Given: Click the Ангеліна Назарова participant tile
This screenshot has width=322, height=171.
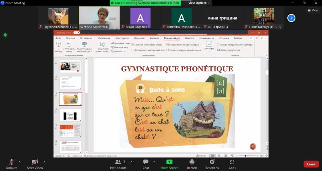Looking at the screenshot, I should pyautogui.click(x=182, y=18).
